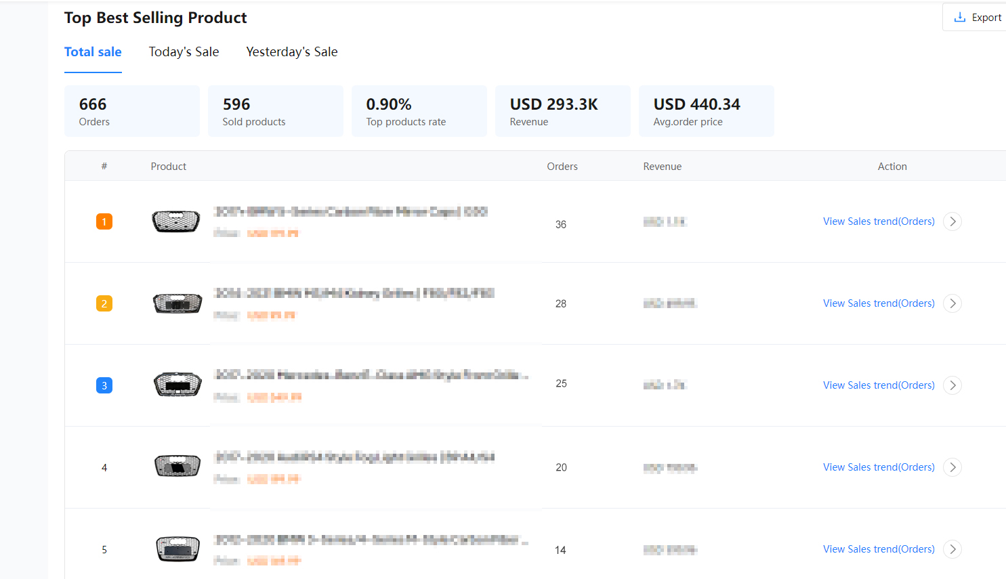Click the circled arrow icon in row 4
1006x579 pixels.
tap(952, 467)
